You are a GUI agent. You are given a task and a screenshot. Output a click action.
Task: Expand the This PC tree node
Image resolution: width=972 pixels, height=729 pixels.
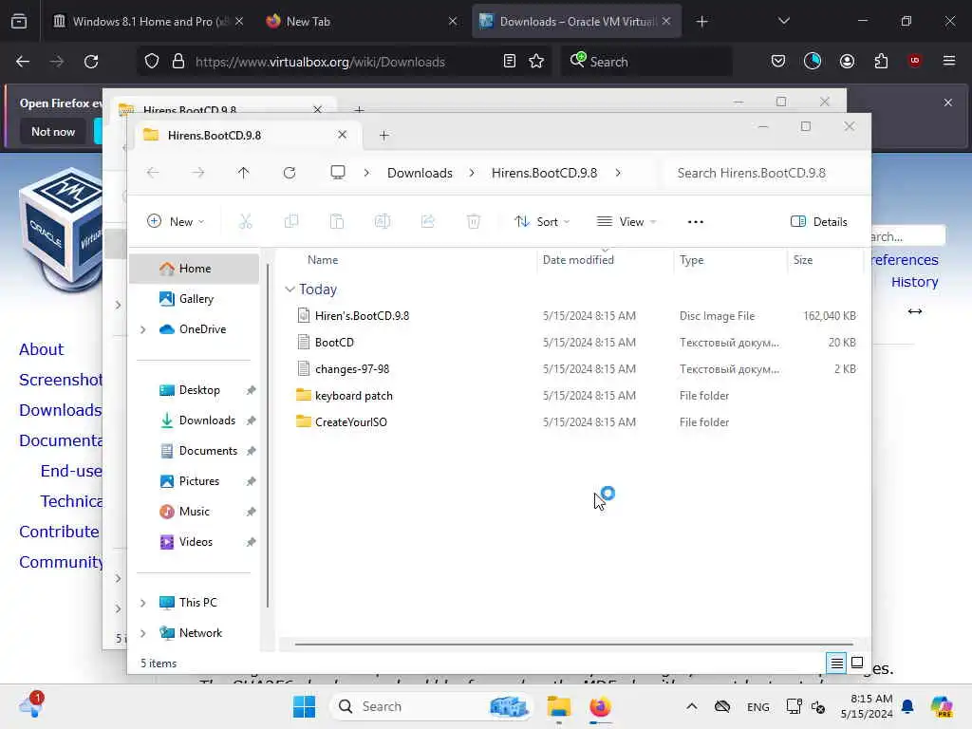click(x=142, y=603)
